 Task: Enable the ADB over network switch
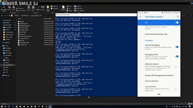tap(176, 67)
